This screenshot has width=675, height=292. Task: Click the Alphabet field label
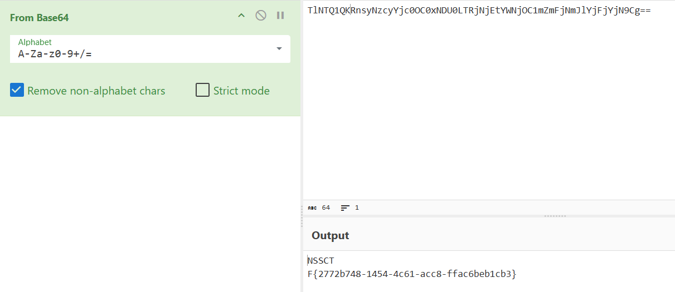click(35, 42)
